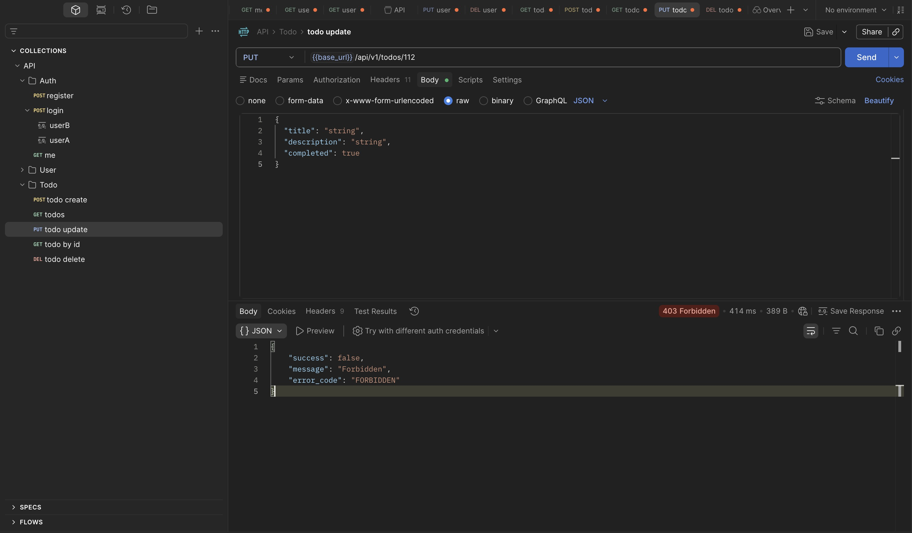Click the Beautify link

point(879,100)
